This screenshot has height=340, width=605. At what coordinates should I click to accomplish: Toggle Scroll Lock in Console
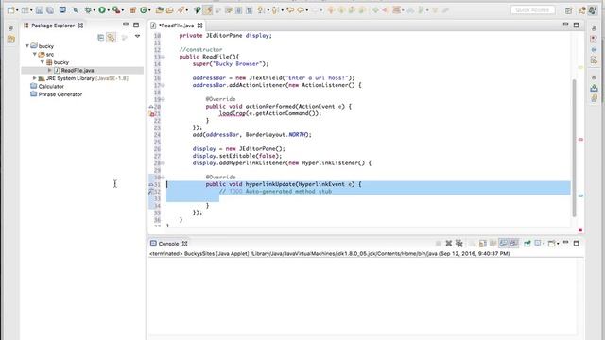tap(483, 244)
